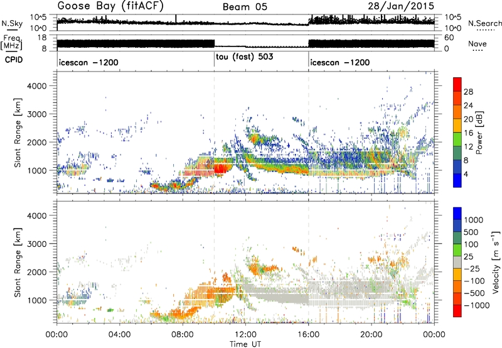Click the '12:00' time axis label

245,335
